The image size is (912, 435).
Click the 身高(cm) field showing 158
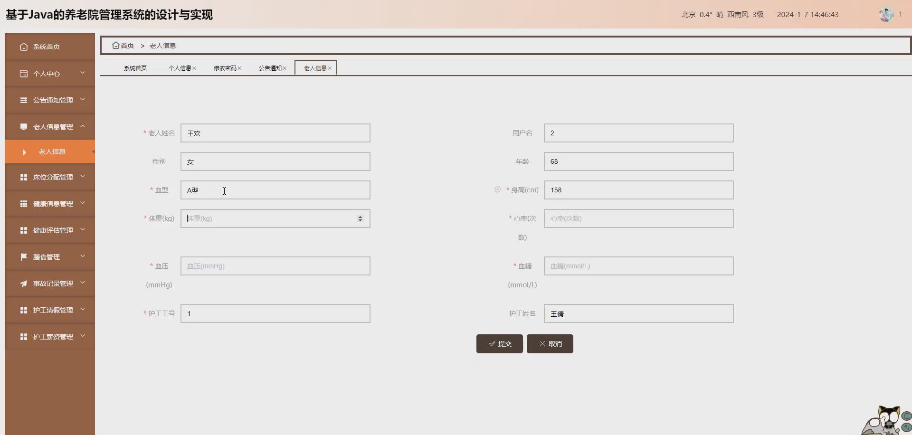(639, 190)
